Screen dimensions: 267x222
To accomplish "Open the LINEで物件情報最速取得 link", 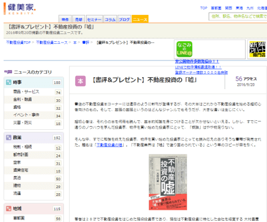I will tap(198, 67).
